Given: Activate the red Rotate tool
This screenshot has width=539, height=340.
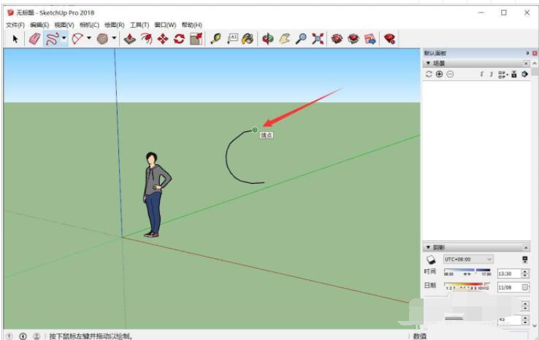Looking at the screenshot, I should click(179, 39).
